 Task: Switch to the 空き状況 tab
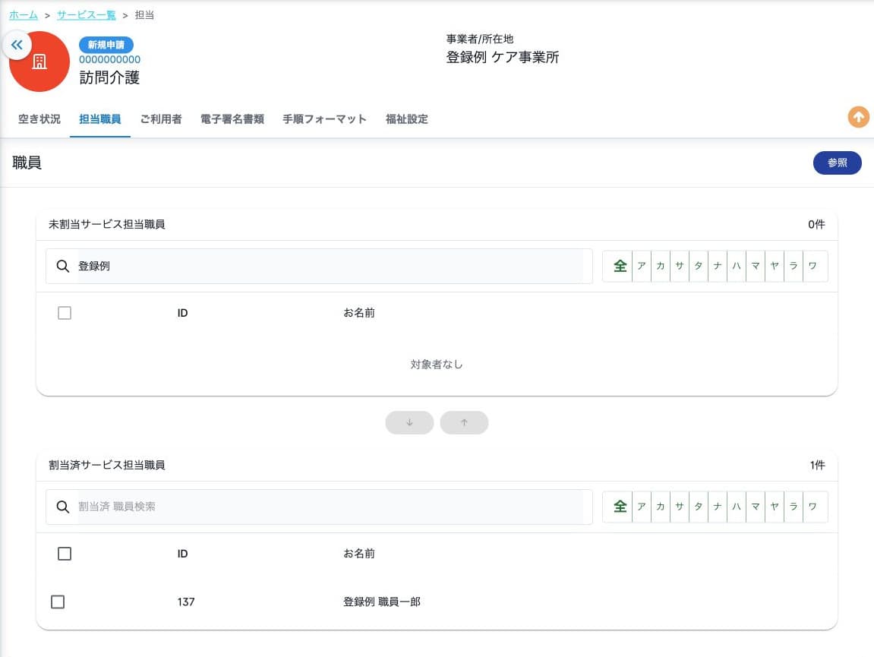pyautogui.click(x=39, y=118)
